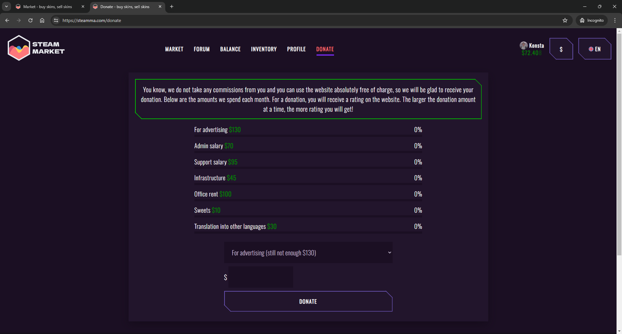Open the Market navigation item
The height and width of the screenshot is (334, 622).
(174, 49)
